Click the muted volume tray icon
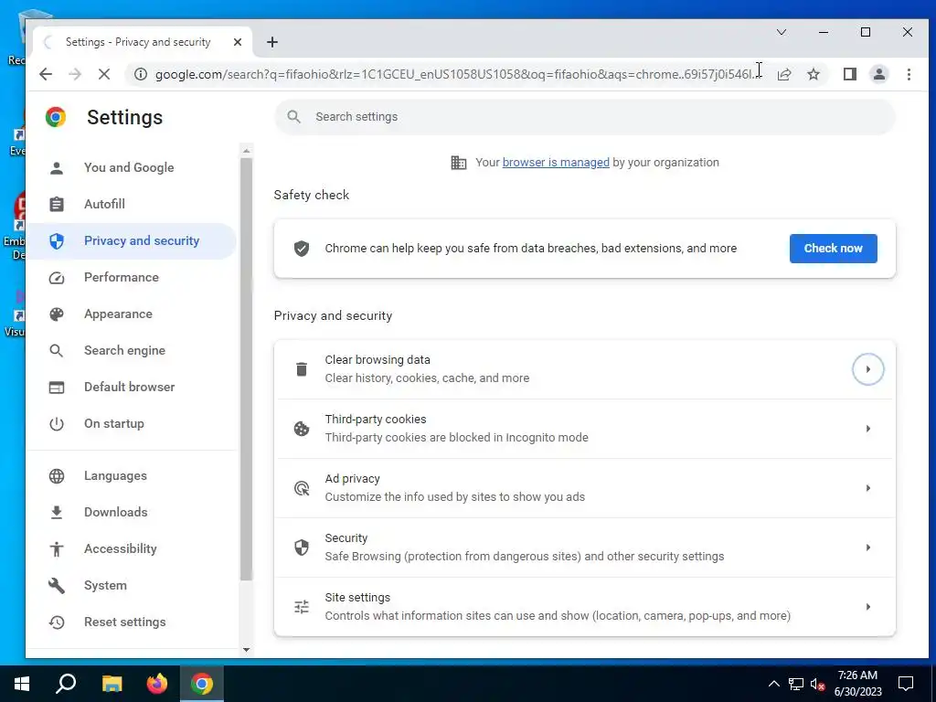This screenshot has width=936, height=702. click(818, 684)
